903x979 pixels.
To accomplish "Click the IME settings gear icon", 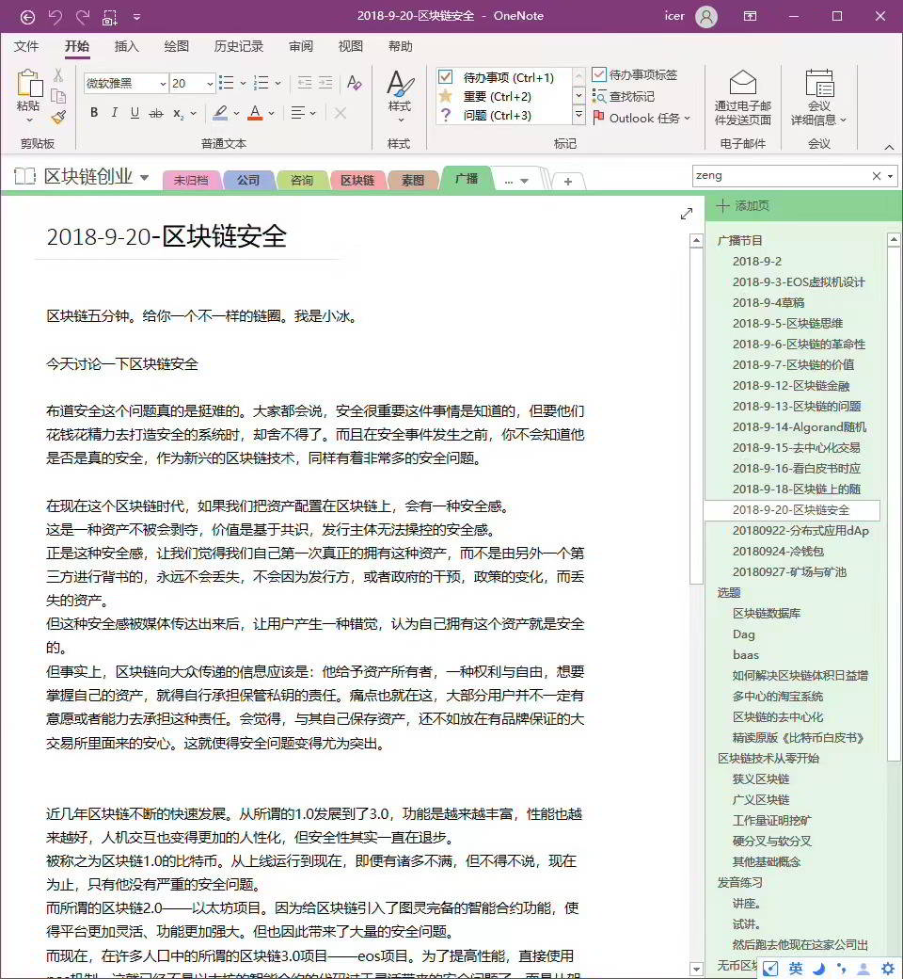I will [887, 969].
